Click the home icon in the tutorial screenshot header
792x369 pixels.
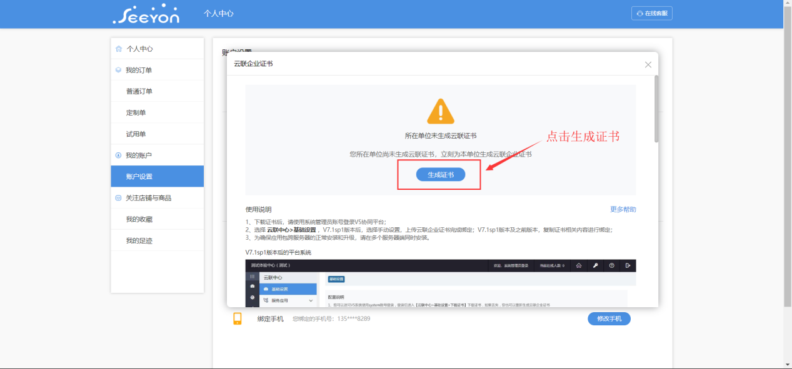(579, 265)
